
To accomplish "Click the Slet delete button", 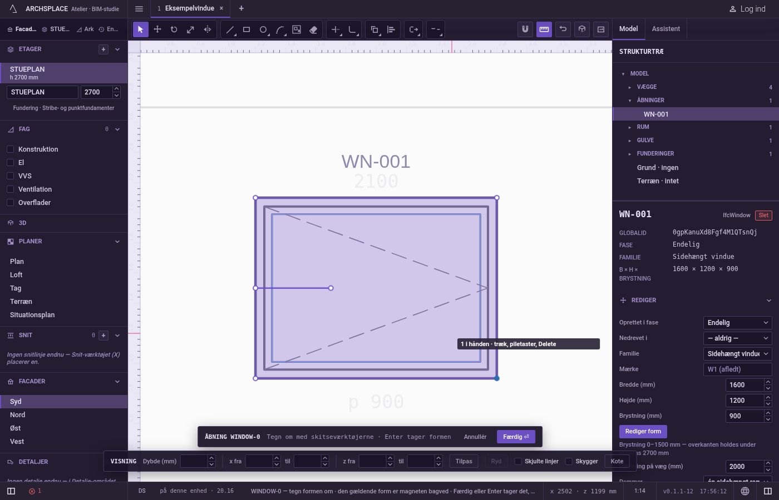I will coord(763,216).
